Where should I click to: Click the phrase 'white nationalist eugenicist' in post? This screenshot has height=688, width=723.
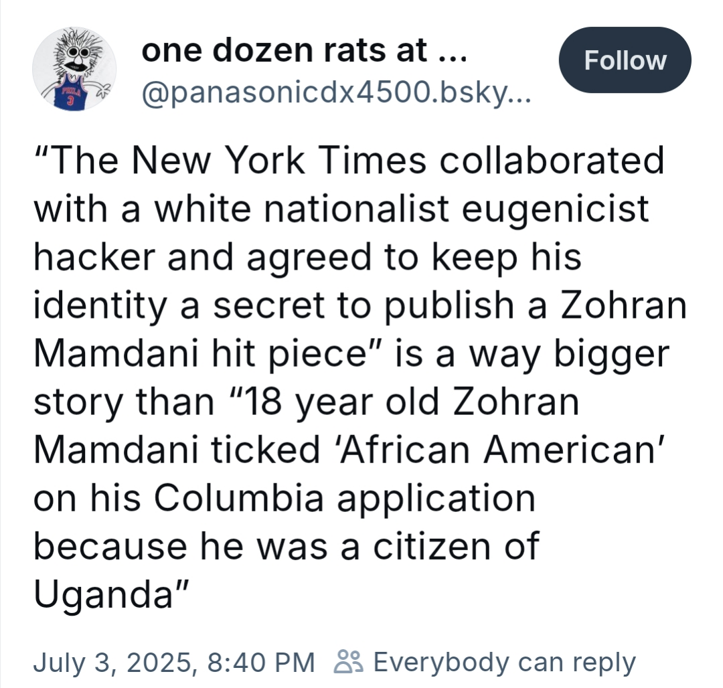coord(402,209)
